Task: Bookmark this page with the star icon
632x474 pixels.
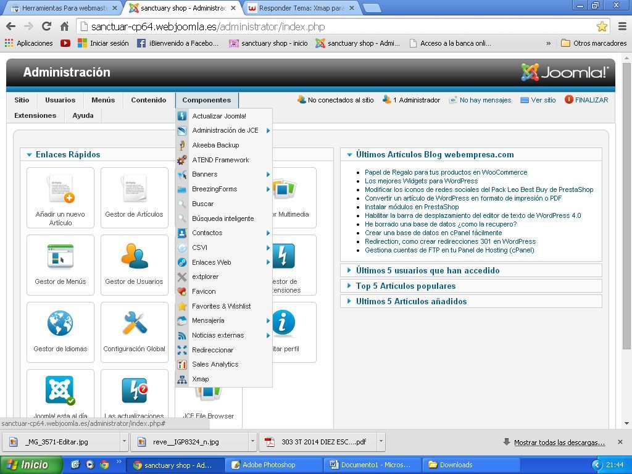Action: point(602,27)
